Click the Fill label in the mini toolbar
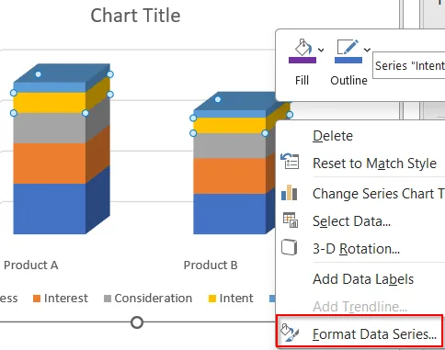 point(302,81)
